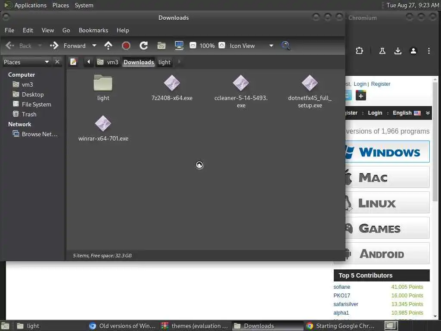This screenshot has width=441, height=331.
Task: Open the Bookmarks menu
Action: coord(93,30)
